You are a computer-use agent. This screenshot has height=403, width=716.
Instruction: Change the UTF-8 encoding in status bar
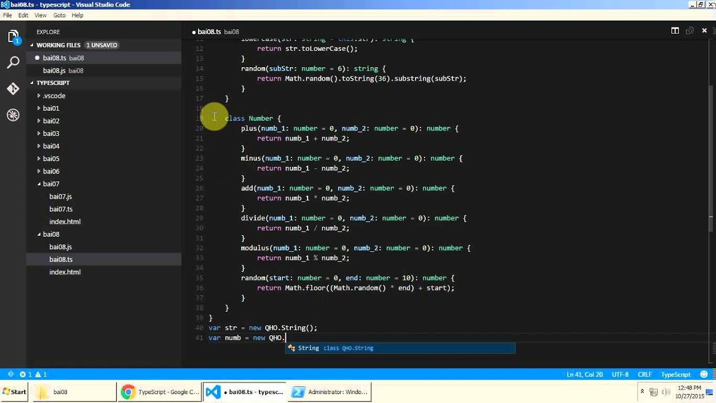620,374
